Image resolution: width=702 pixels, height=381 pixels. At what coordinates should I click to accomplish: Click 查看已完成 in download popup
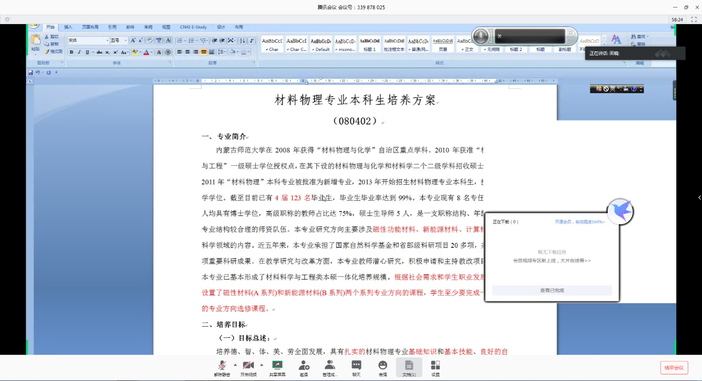[x=552, y=291]
